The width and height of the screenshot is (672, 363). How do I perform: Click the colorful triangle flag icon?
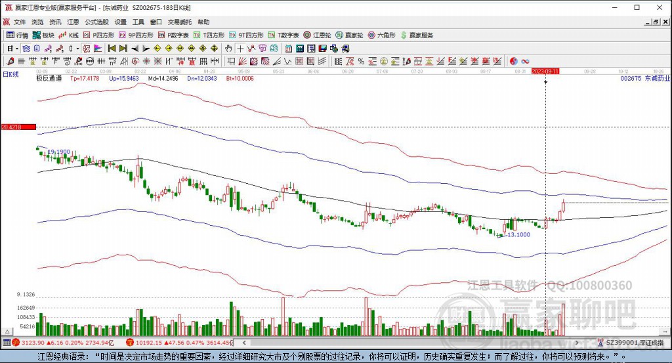[98, 49]
